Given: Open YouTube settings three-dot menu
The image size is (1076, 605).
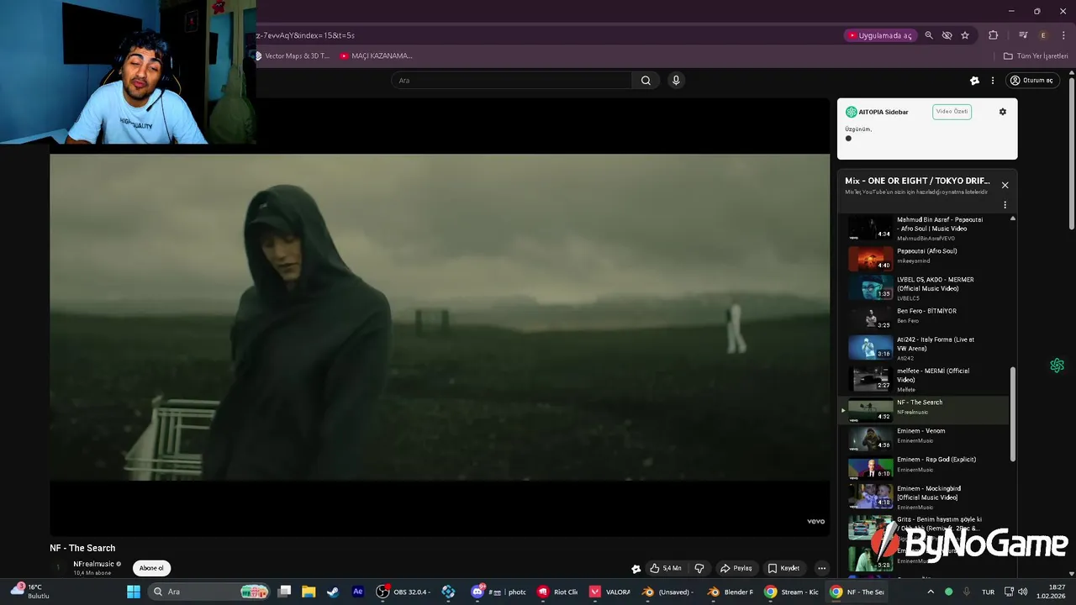Looking at the screenshot, I should [x=993, y=81].
